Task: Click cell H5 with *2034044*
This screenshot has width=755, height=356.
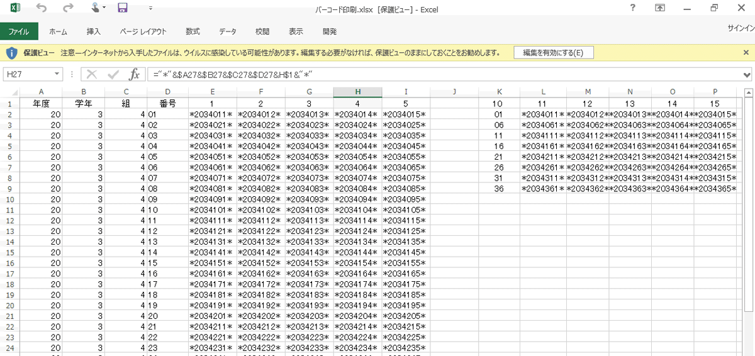Action: (x=357, y=146)
